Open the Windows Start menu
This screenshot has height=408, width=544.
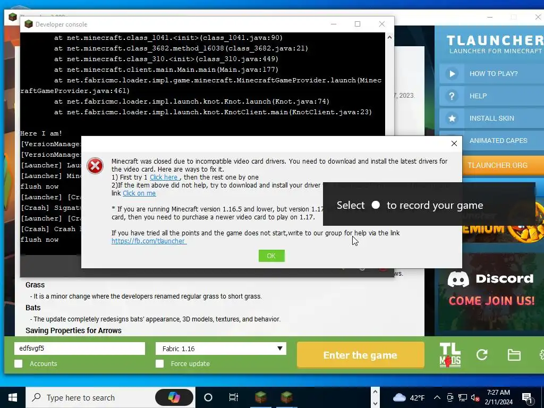[x=13, y=397]
